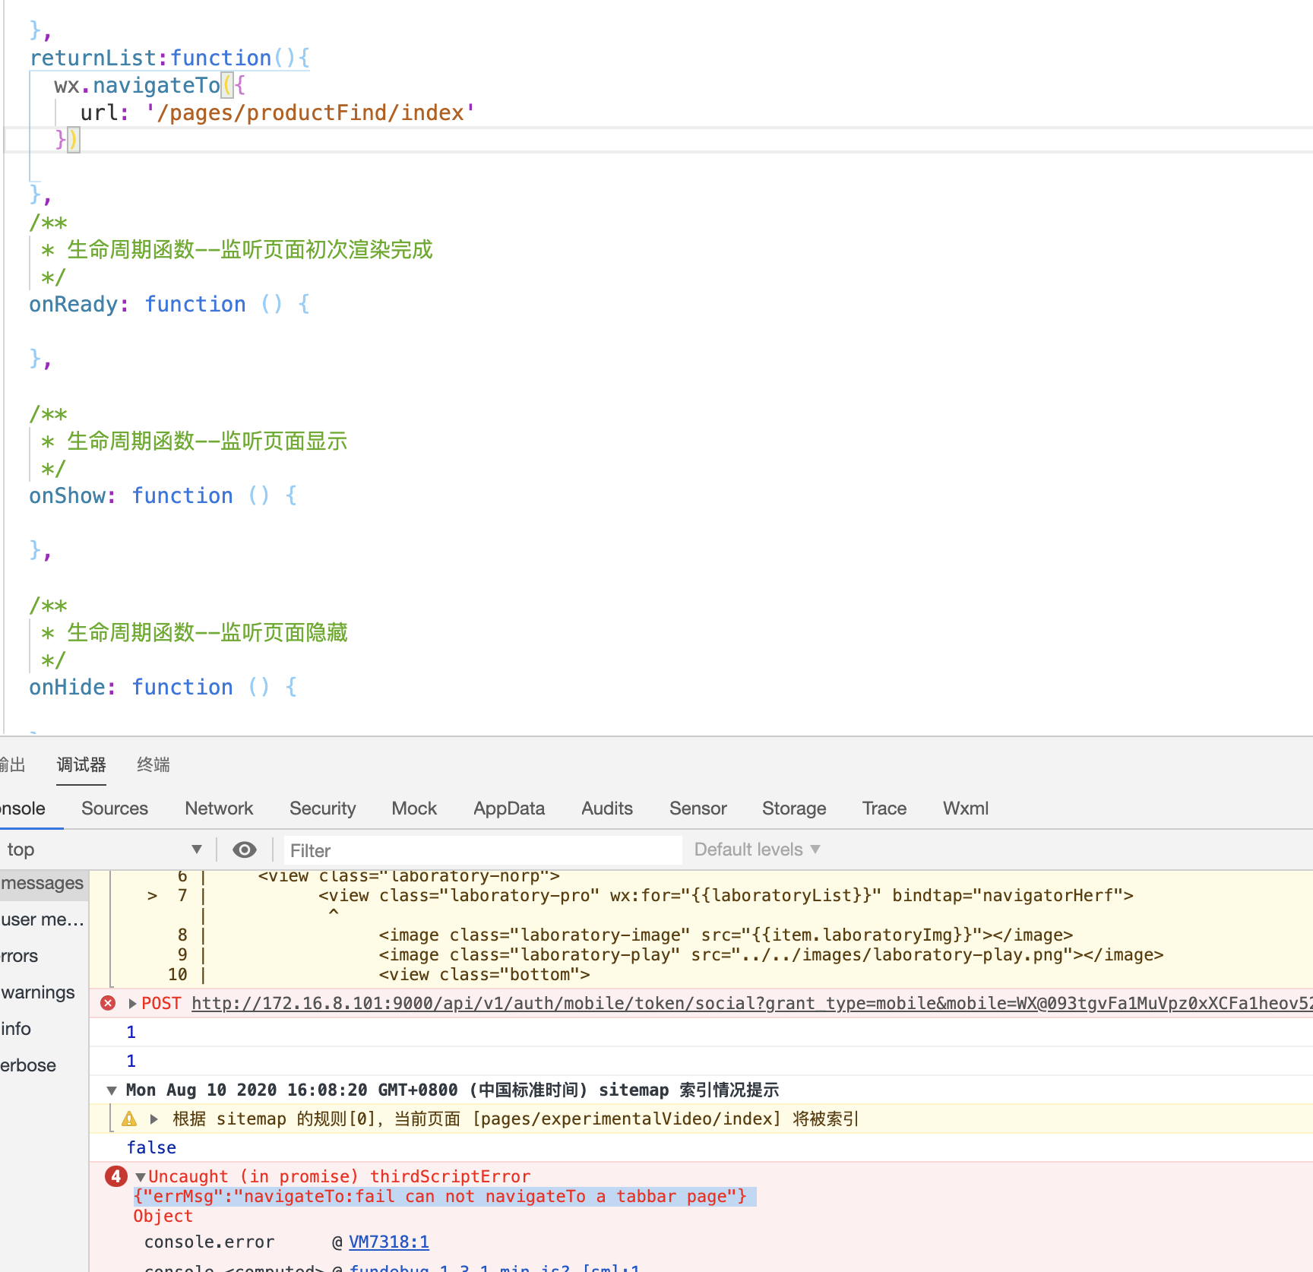Open the failed POST request URL
1313x1272 pixels.
(532, 1003)
